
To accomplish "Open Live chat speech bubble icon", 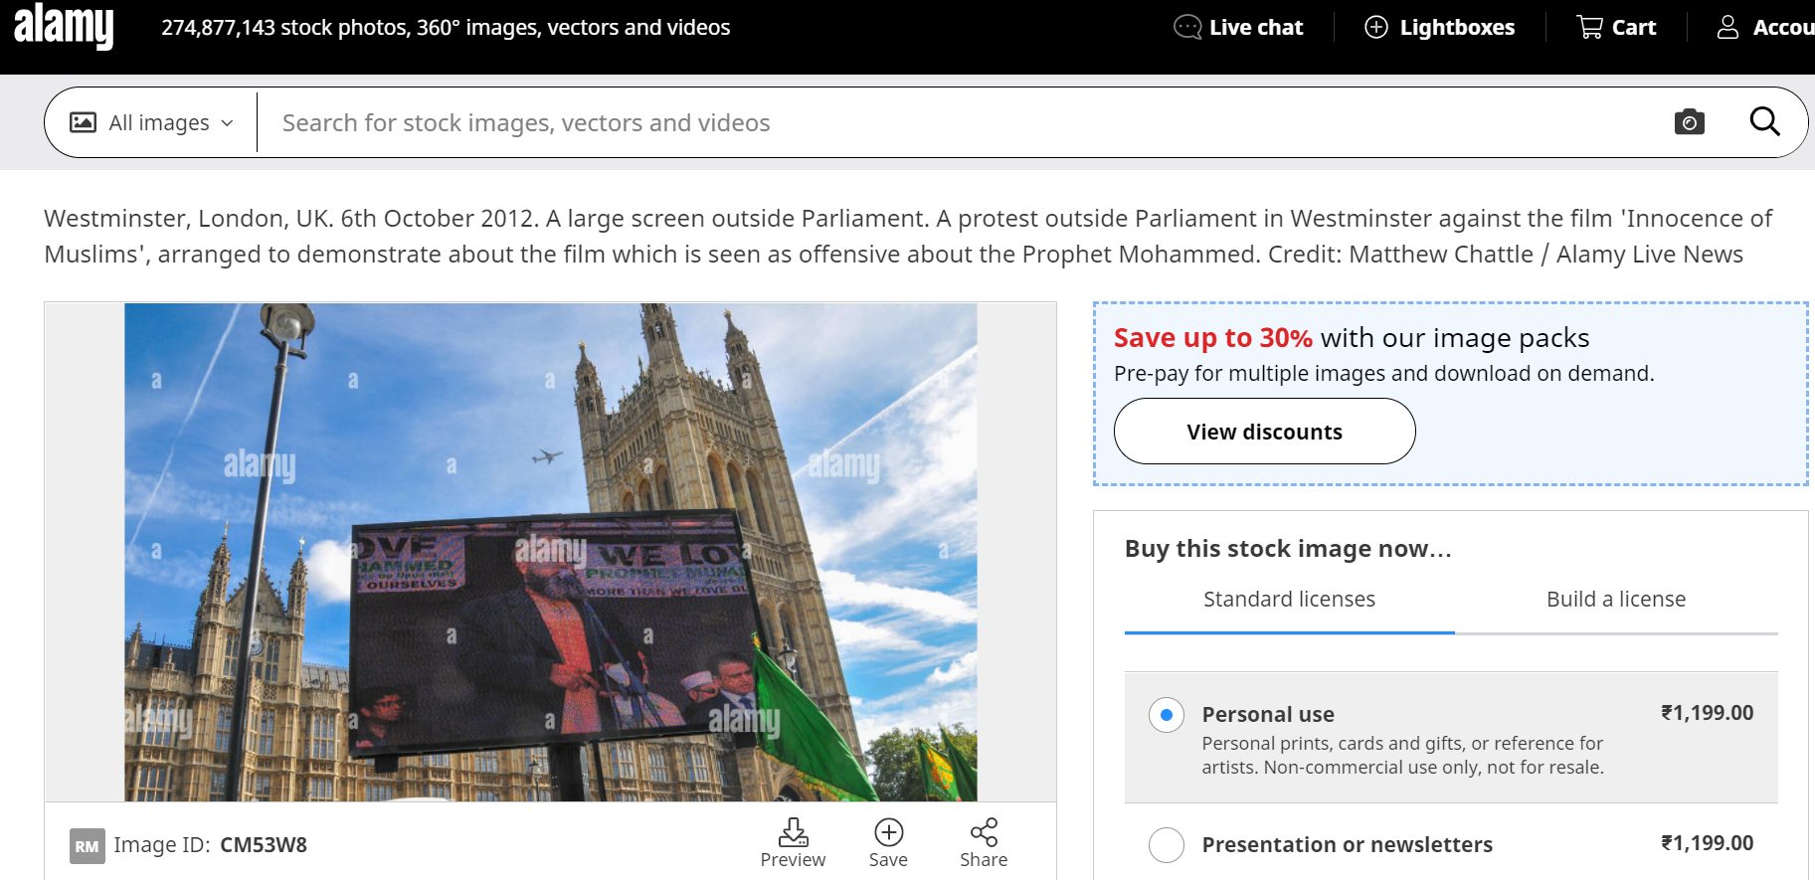I will (x=1187, y=27).
